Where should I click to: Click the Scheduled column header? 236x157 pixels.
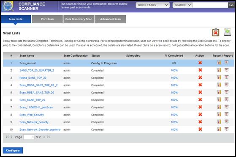(133, 56)
